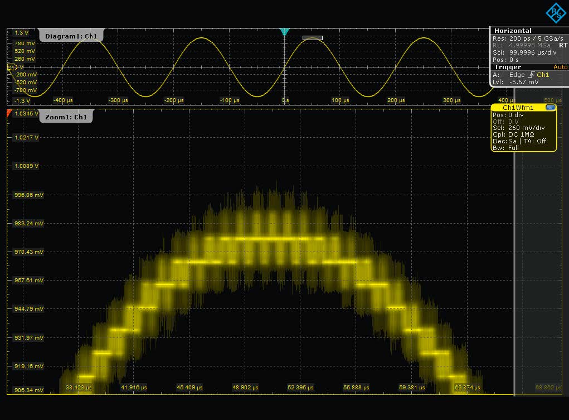Image resolution: width=569 pixels, height=420 pixels.
Task: Click the bandwidth Full setting
Action: (x=514, y=148)
